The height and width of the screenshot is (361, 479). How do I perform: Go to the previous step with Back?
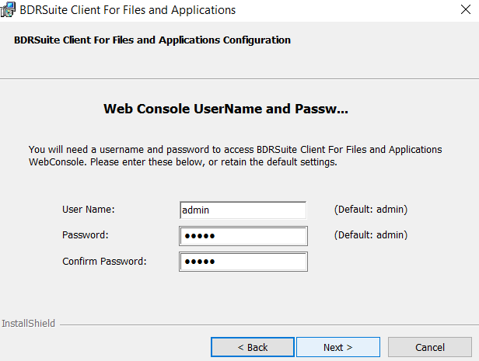(253, 347)
